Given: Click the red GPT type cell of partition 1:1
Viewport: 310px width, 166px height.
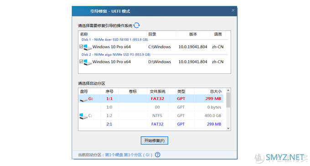Looking at the screenshot, I should [x=181, y=99].
